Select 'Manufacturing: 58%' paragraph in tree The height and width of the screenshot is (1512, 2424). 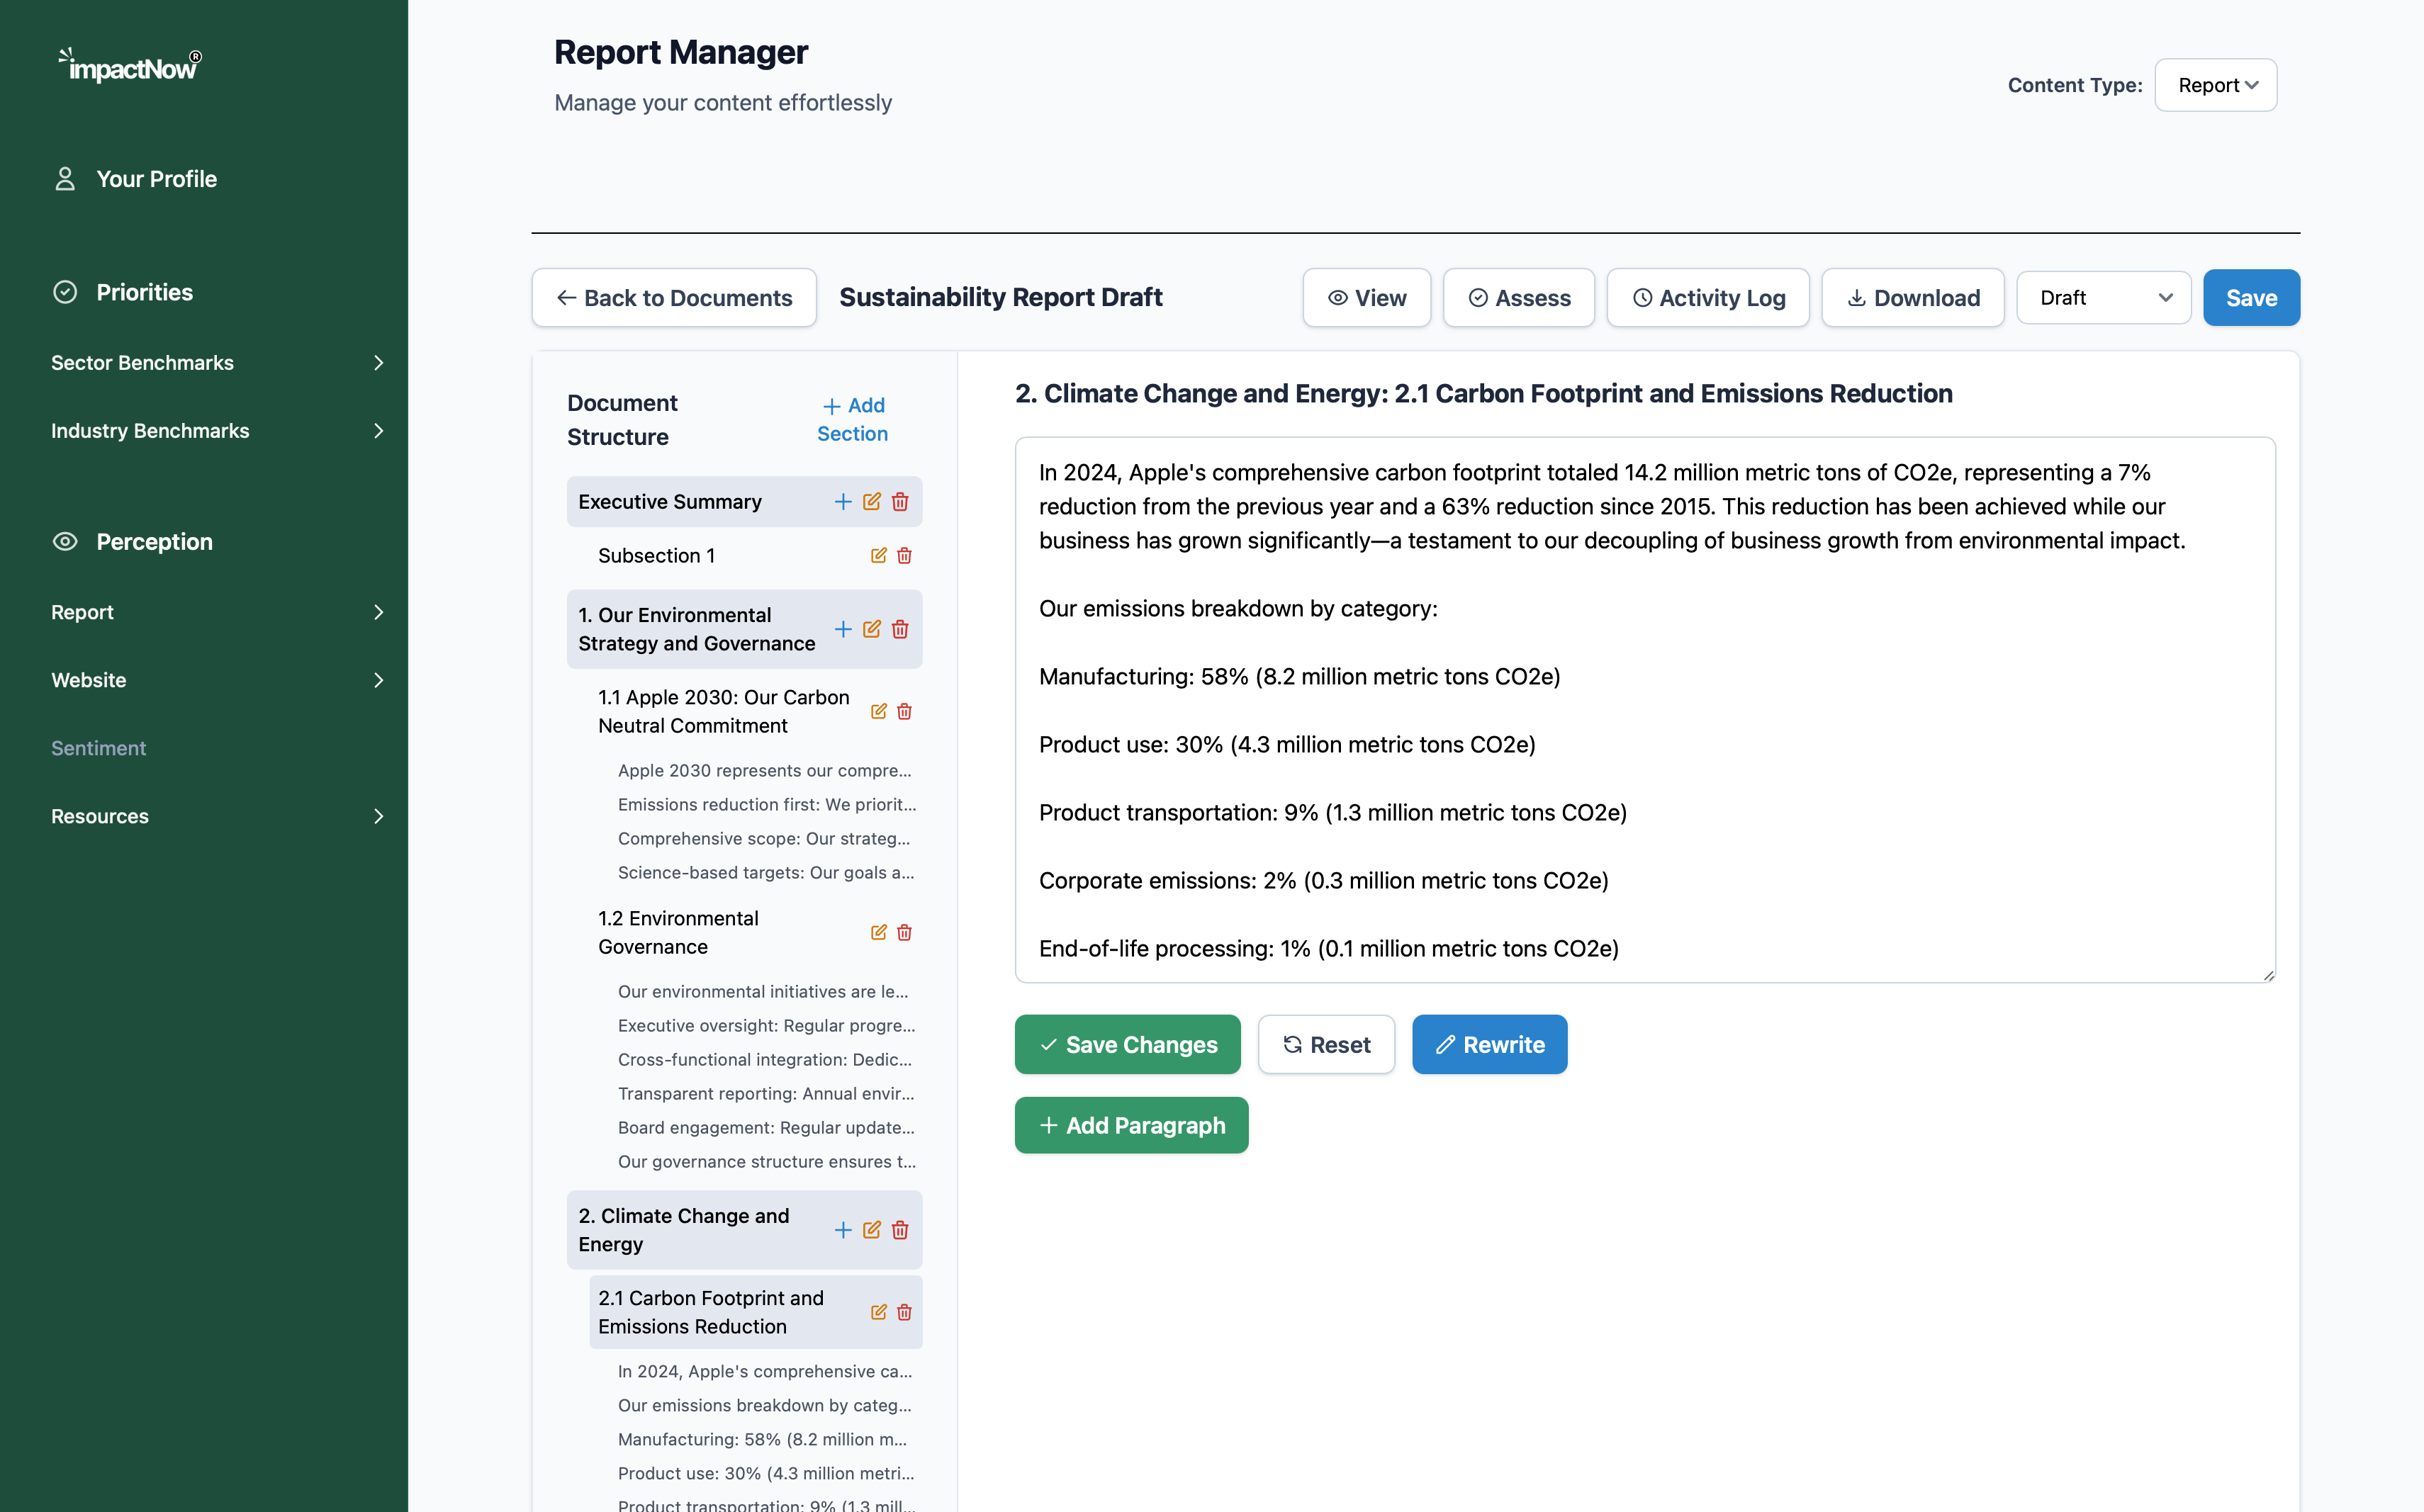(763, 1440)
